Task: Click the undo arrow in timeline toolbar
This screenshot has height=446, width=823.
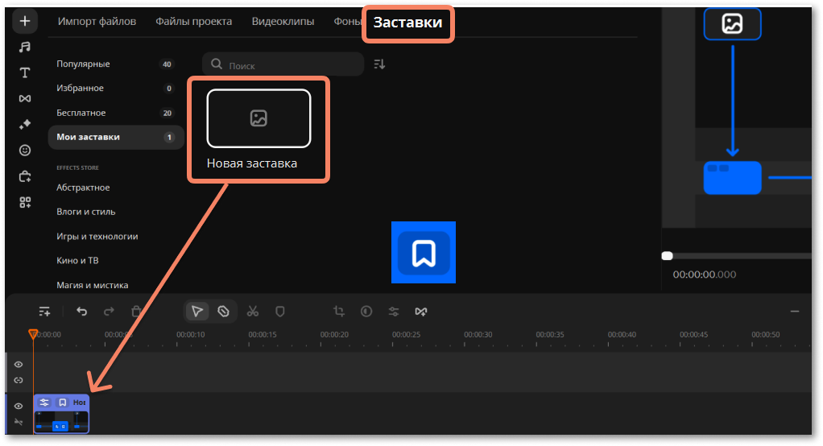Action: click(x=81, y=311)
